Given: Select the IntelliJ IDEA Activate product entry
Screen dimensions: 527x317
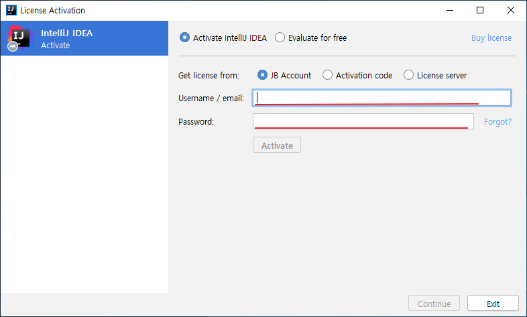Looking at the screenshot, I should pos(84,38).
